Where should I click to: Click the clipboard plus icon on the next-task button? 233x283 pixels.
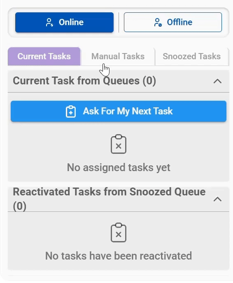[71, 111]
